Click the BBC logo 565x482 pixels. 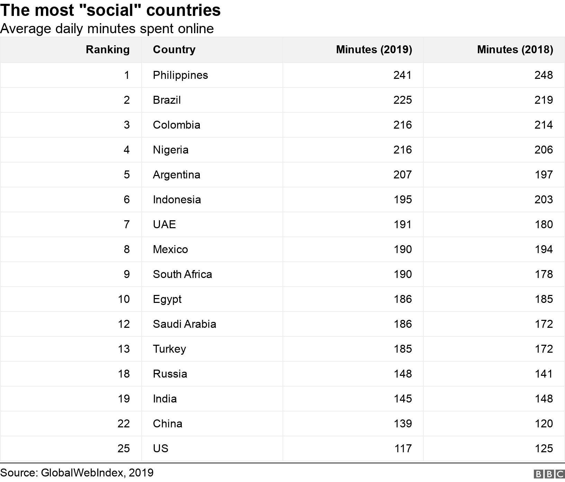tap(549, 474)
